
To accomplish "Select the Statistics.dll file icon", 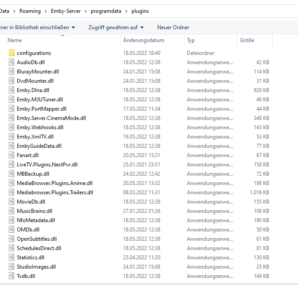I will coord(12,258).
